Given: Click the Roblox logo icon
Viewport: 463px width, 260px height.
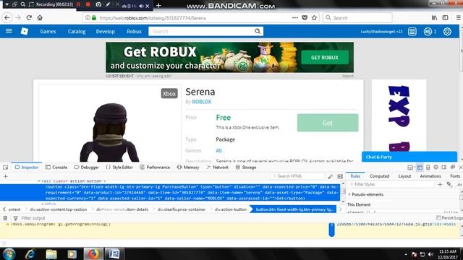Looking at the screenshot, I should coord(25,31).
